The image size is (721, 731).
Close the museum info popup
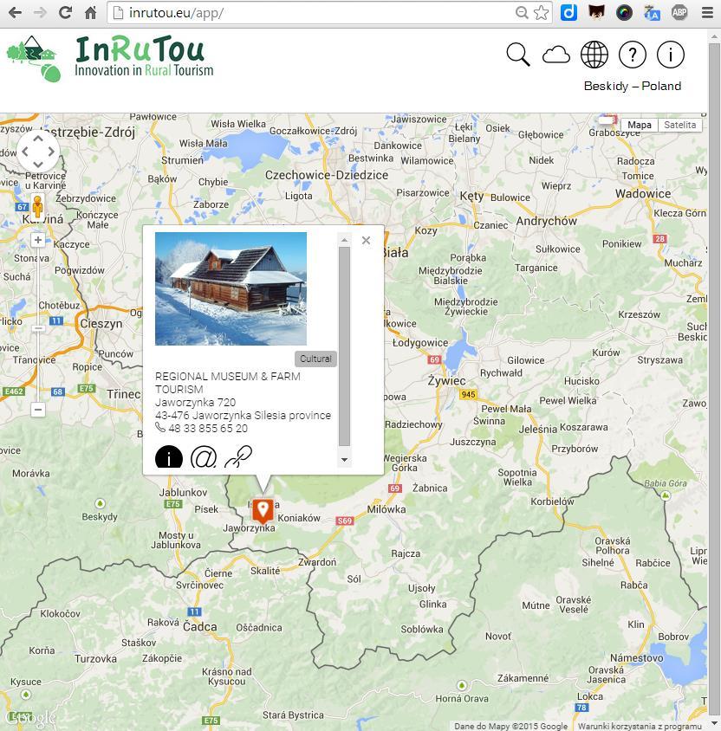(x=366, y=240)
